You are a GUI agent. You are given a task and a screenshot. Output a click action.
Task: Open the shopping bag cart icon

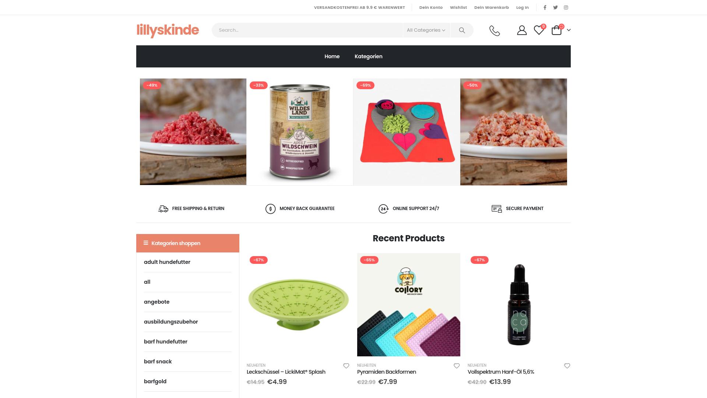pyautogui.click(x=556, y=30)
